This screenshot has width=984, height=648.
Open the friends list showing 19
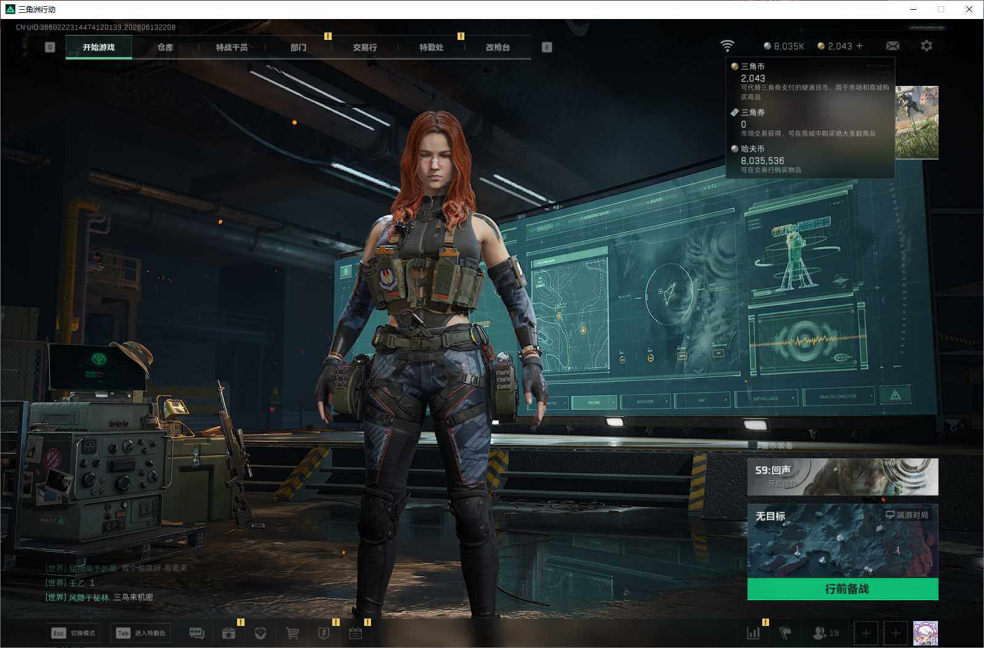pos(826,633)
